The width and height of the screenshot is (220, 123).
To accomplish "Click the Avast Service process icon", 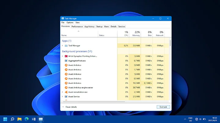I will [x=66, y=97].
